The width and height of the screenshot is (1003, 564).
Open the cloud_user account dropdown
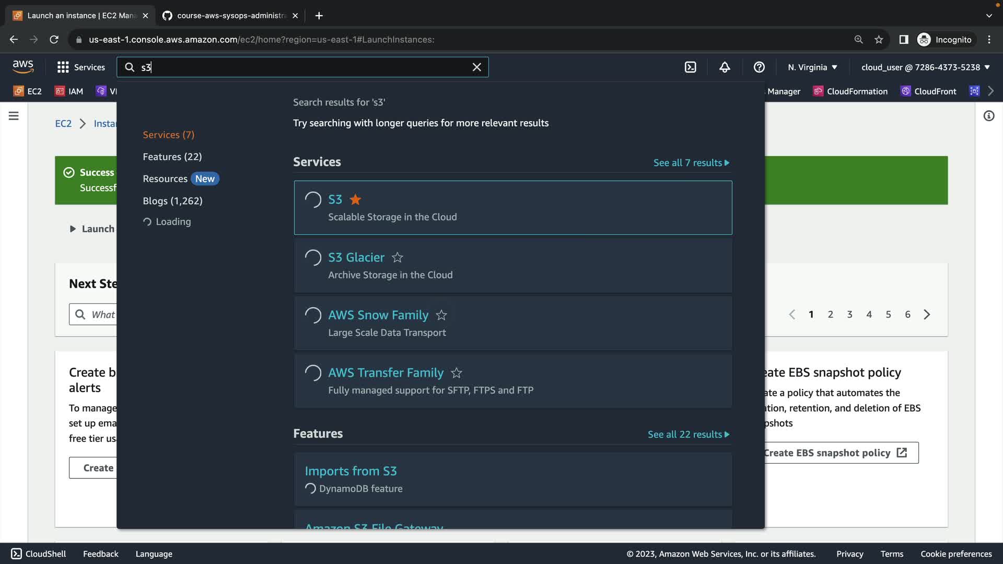pos(925,67)
